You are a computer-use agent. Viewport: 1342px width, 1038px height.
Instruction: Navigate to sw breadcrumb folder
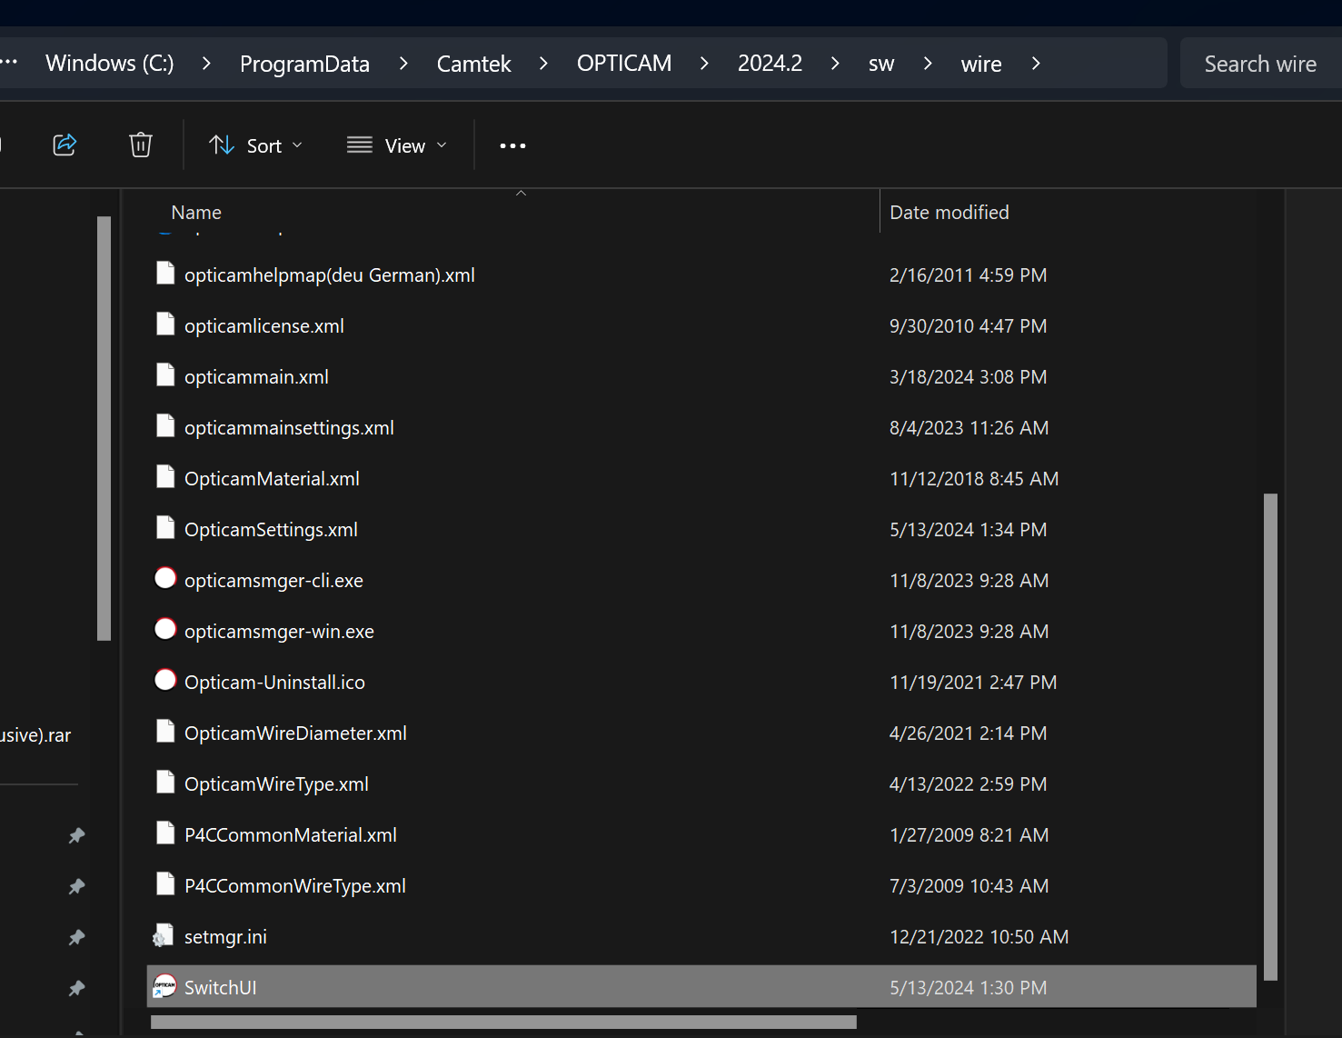pos(881,64)
